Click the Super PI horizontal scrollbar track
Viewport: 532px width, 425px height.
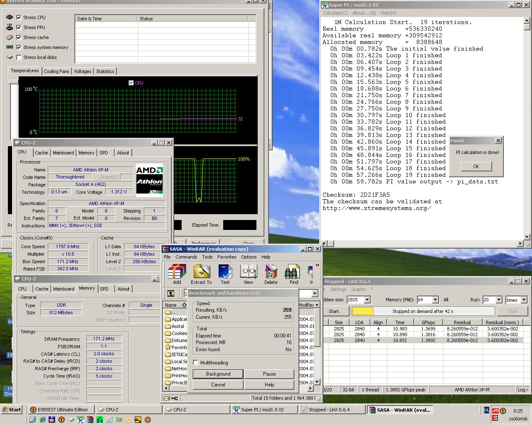(x=424, y=244)
